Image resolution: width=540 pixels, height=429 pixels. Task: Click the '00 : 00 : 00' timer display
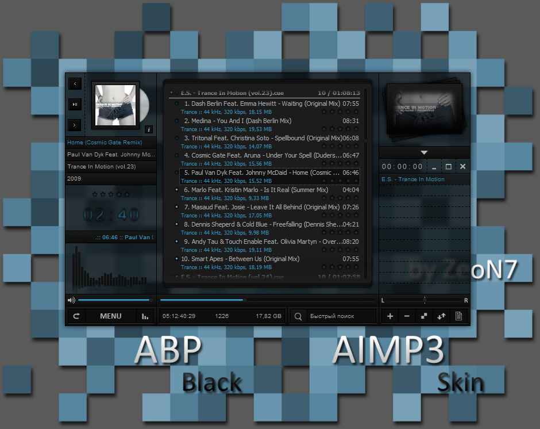[x=402, y=167]
